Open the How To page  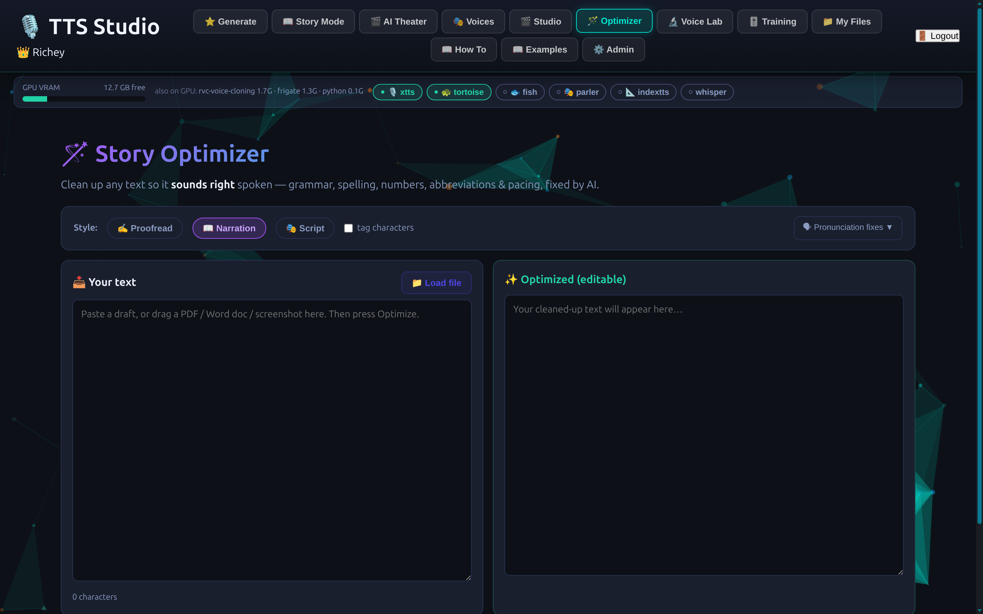(x=464, y=49)
